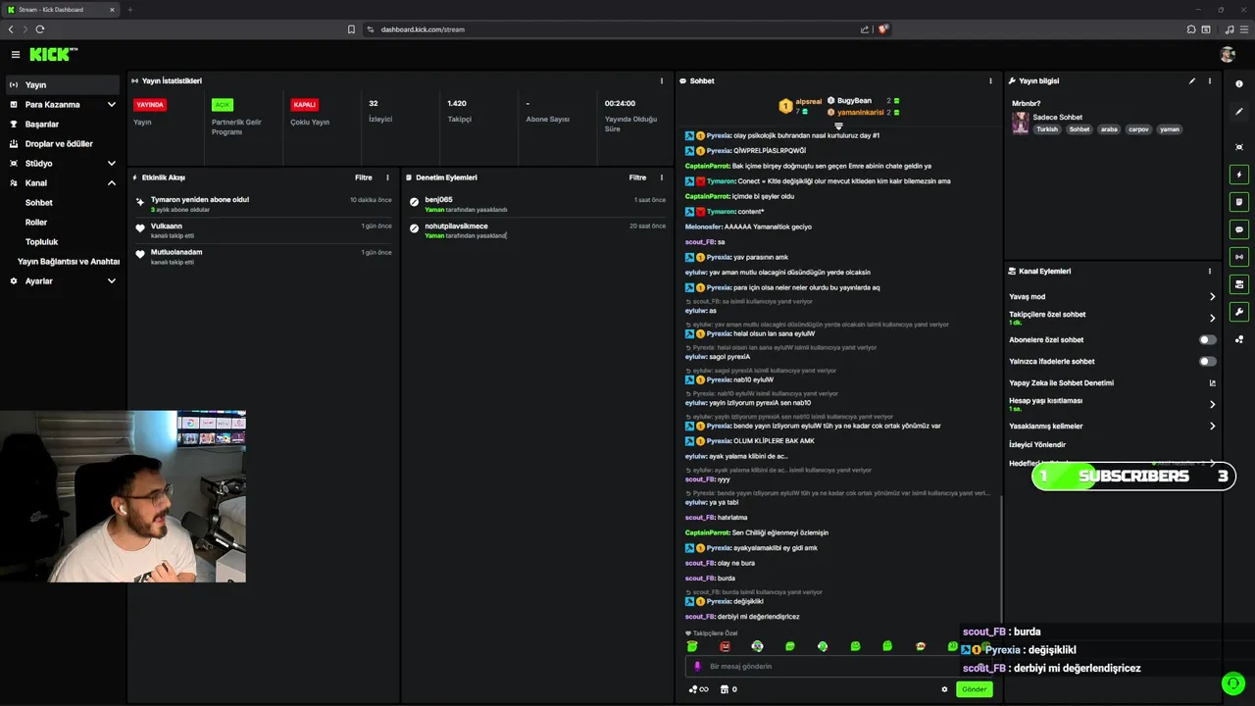The width and height of the screenshot is (1255, 706).
Task: Open chat settings gear next to Gönder
Action: click(944, 689)
